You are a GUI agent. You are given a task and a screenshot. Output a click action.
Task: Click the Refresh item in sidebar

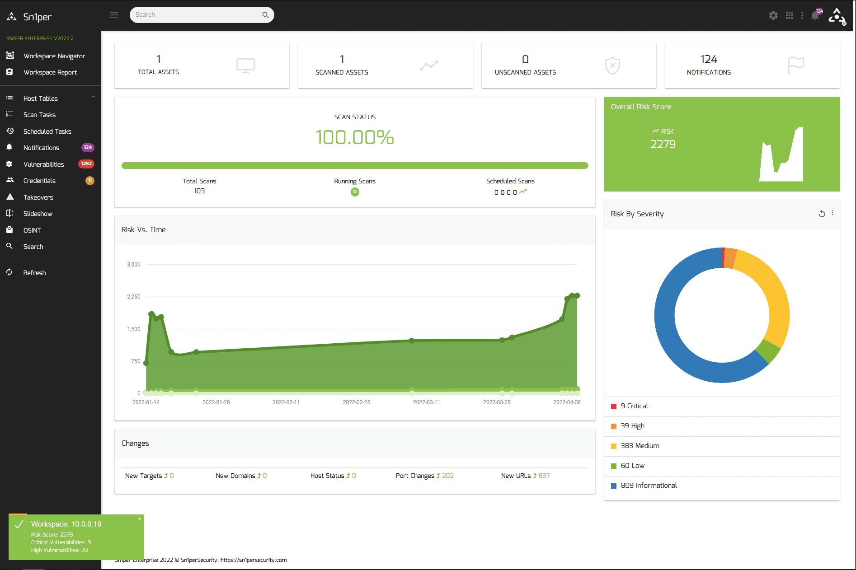pos(34,272)
